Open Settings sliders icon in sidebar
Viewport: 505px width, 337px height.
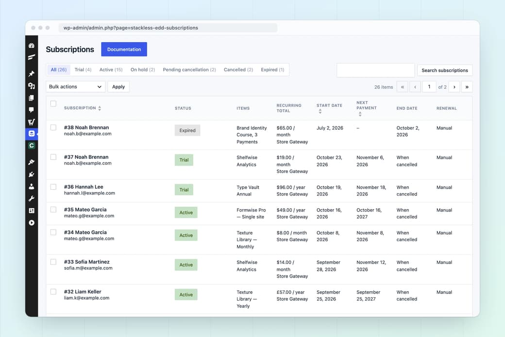(32, 211)
